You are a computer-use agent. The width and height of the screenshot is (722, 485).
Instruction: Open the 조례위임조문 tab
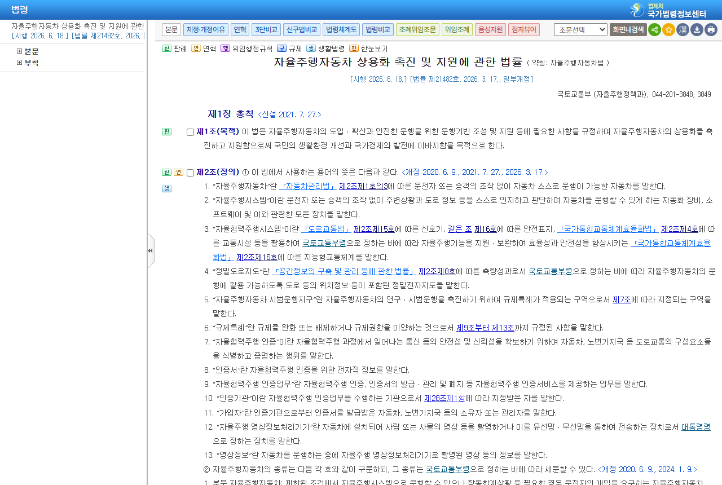point(417,30)
